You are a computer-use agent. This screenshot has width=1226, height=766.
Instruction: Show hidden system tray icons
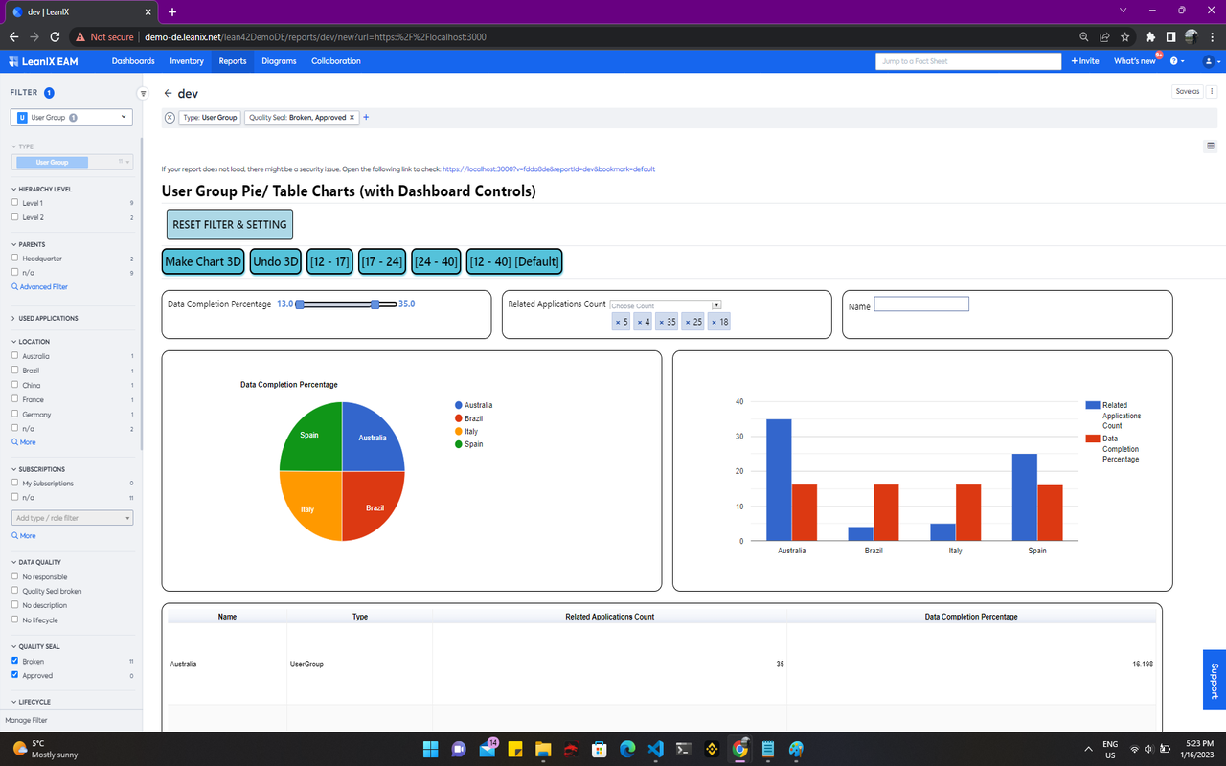(x=1088, y=748)
